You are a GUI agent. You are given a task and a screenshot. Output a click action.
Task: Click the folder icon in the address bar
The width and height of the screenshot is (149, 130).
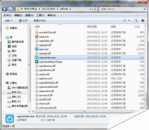pyautogui.click(x=18, y=9)
